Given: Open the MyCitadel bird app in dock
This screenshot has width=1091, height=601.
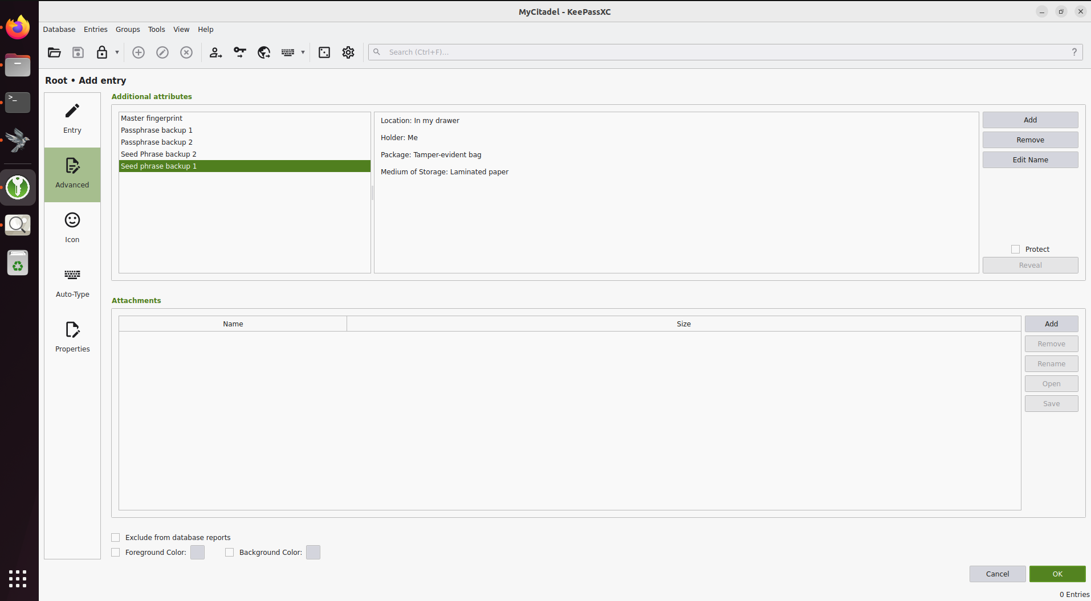Looking at the screenshot, I should point(18,140).
